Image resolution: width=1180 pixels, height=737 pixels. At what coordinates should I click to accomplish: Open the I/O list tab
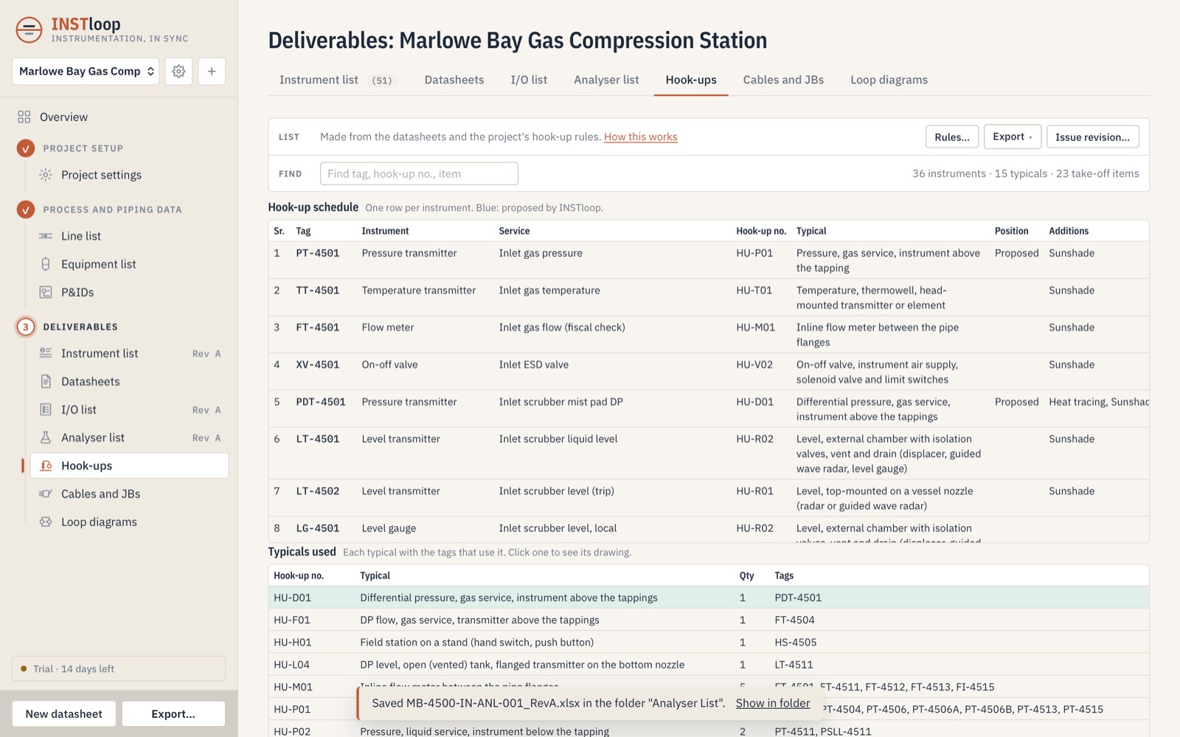[x=529, y=80]
